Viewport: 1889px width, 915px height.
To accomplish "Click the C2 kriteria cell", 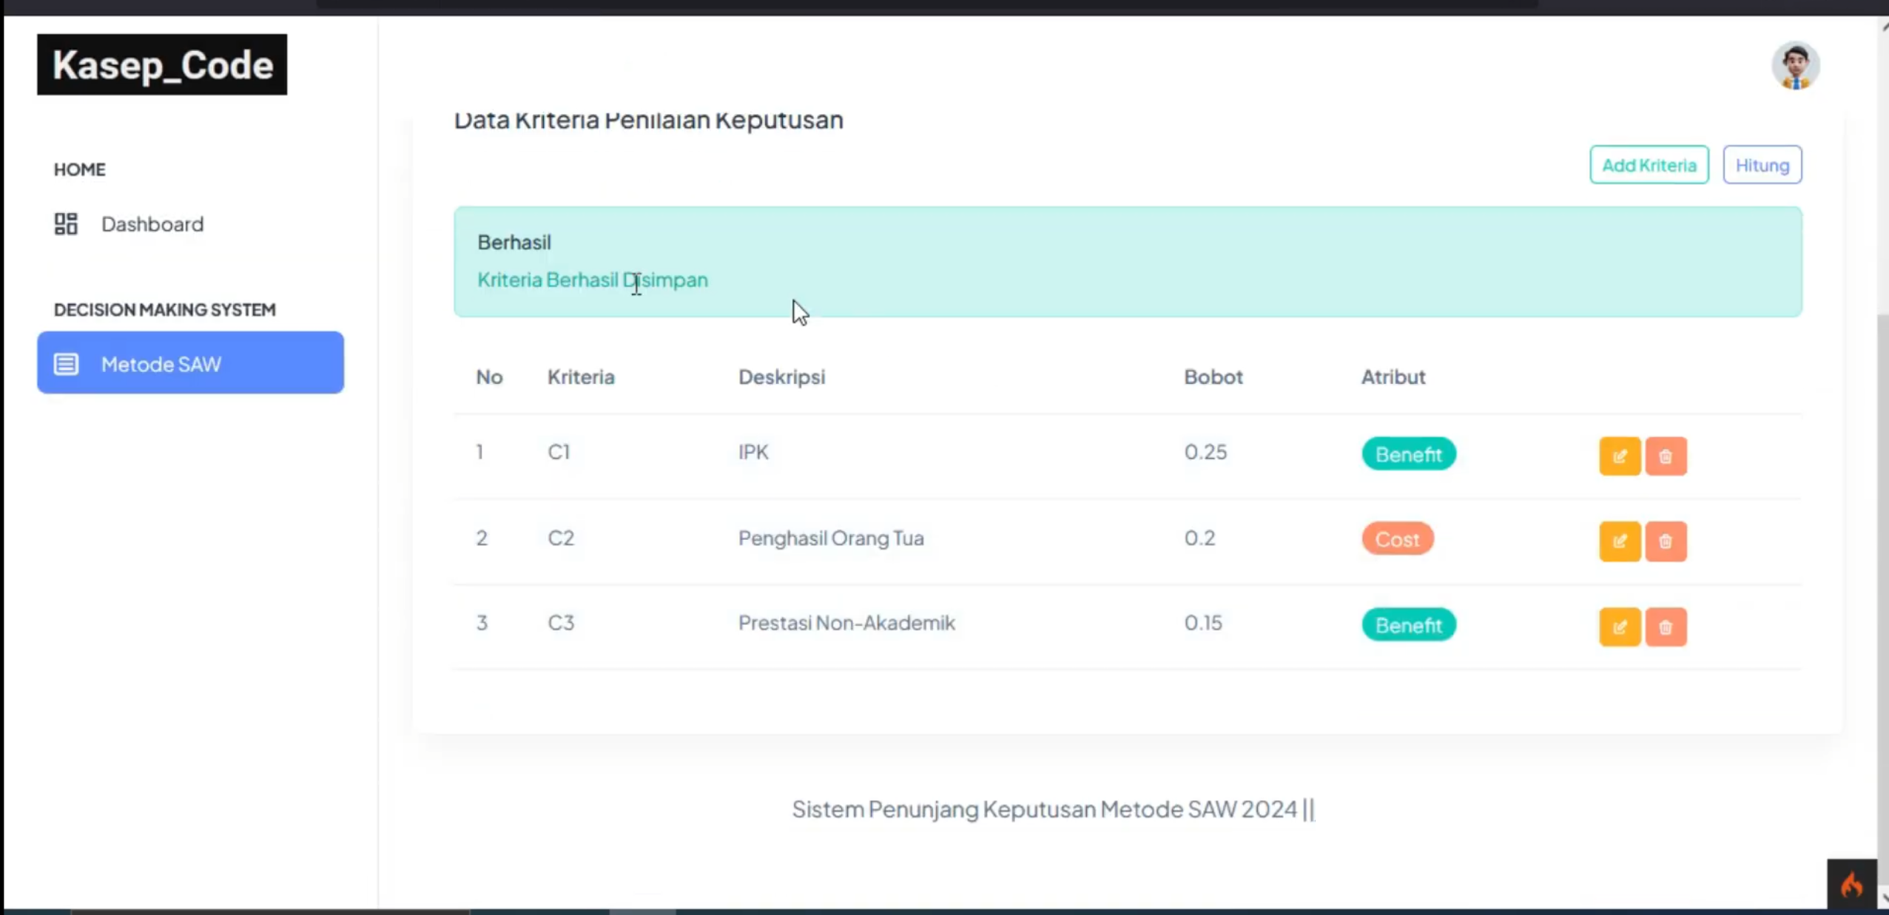I will pyautogui.click(x=561, y=538).
